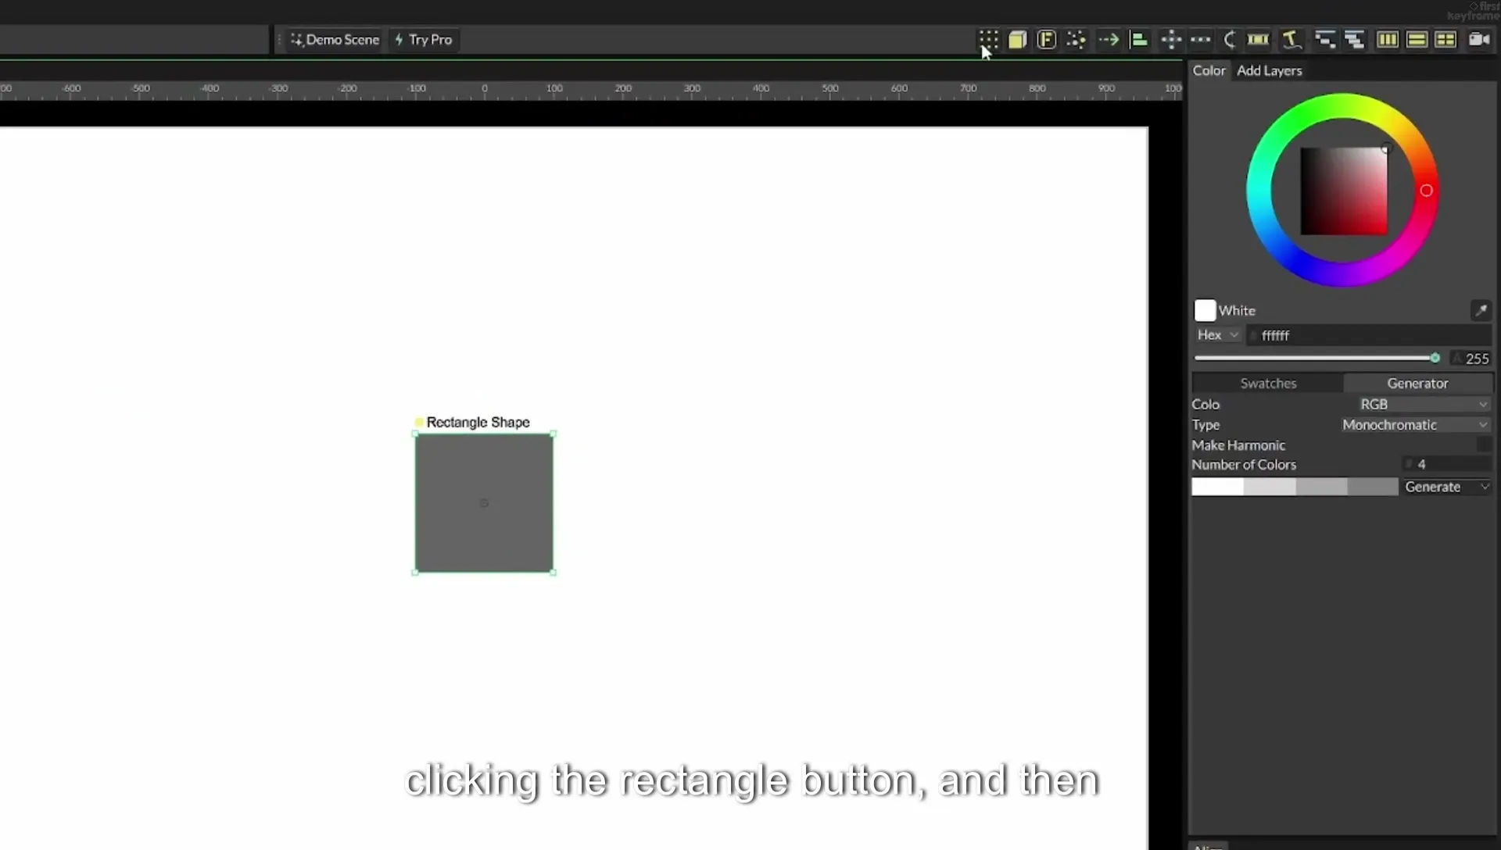Viewport: 1501px width, 850px height.
Task: Click the Demo Scene button
Action: click(x=335, y=39)
